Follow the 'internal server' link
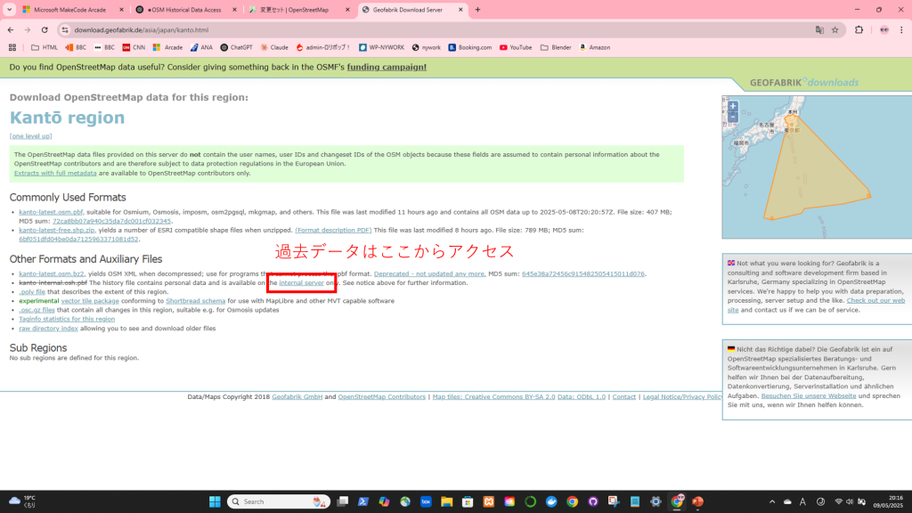Viewport: 912px width, 513px height. coord(302,282)
